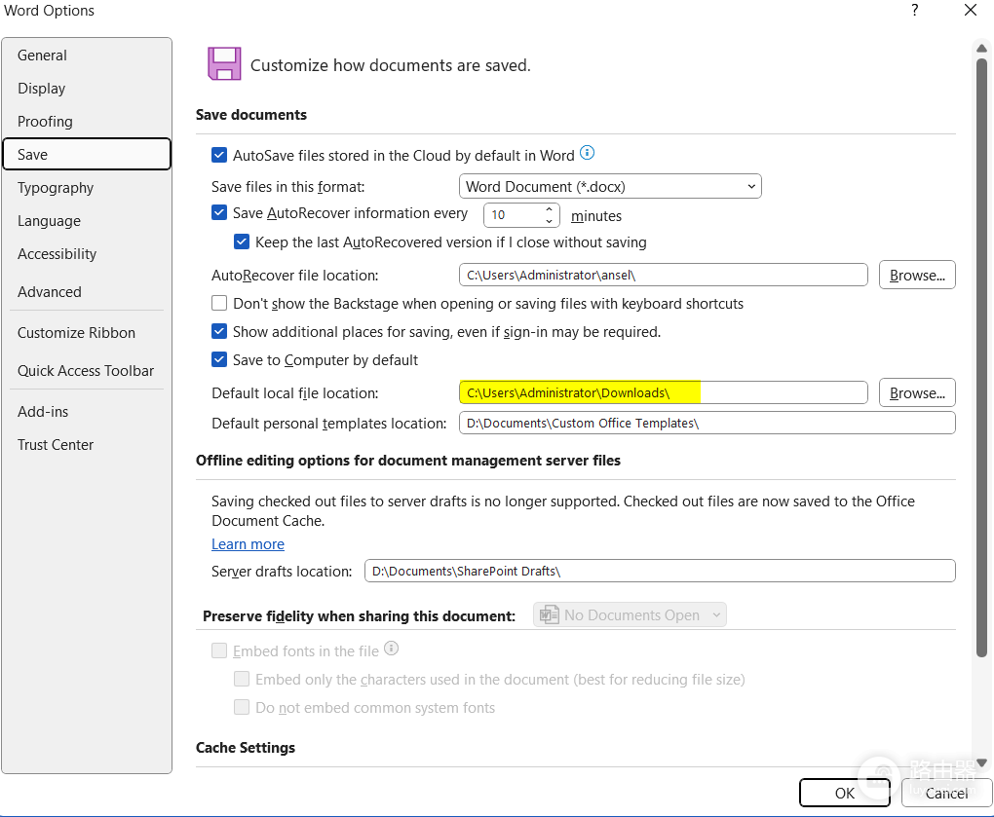This screenshot has width=994, height=817.
Task: Click the floppy disk save icon
Action: point(224,63)
